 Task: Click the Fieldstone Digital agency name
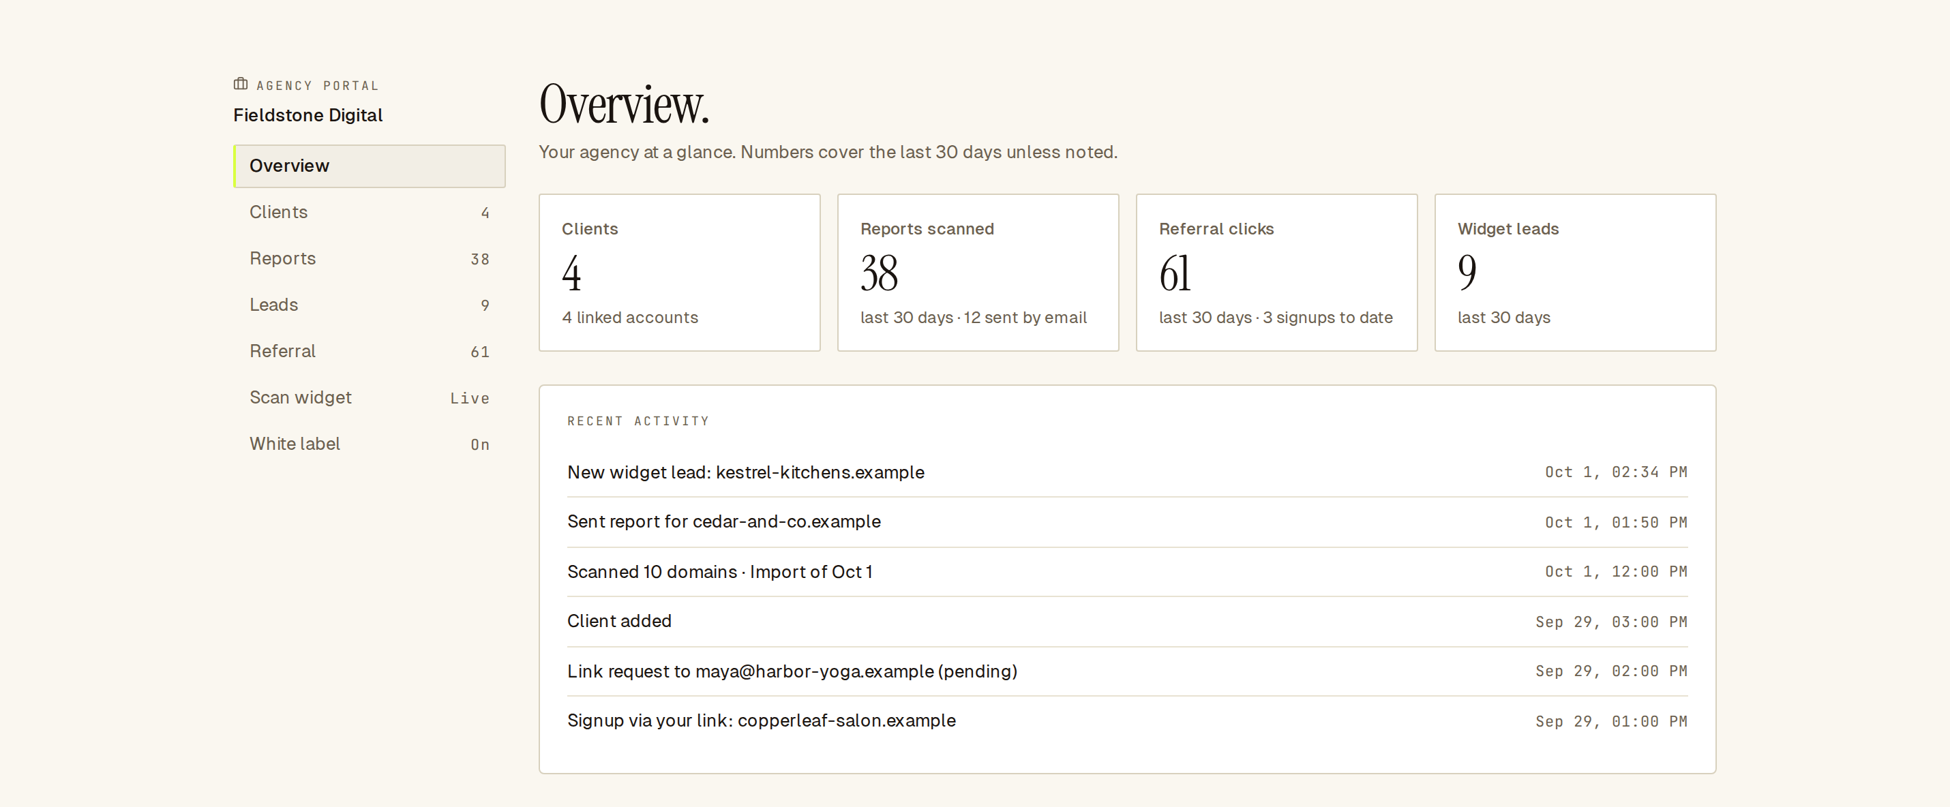point(308,115)
